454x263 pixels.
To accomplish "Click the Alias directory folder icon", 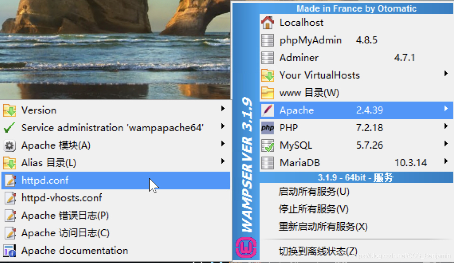I will tap(10, 163).
